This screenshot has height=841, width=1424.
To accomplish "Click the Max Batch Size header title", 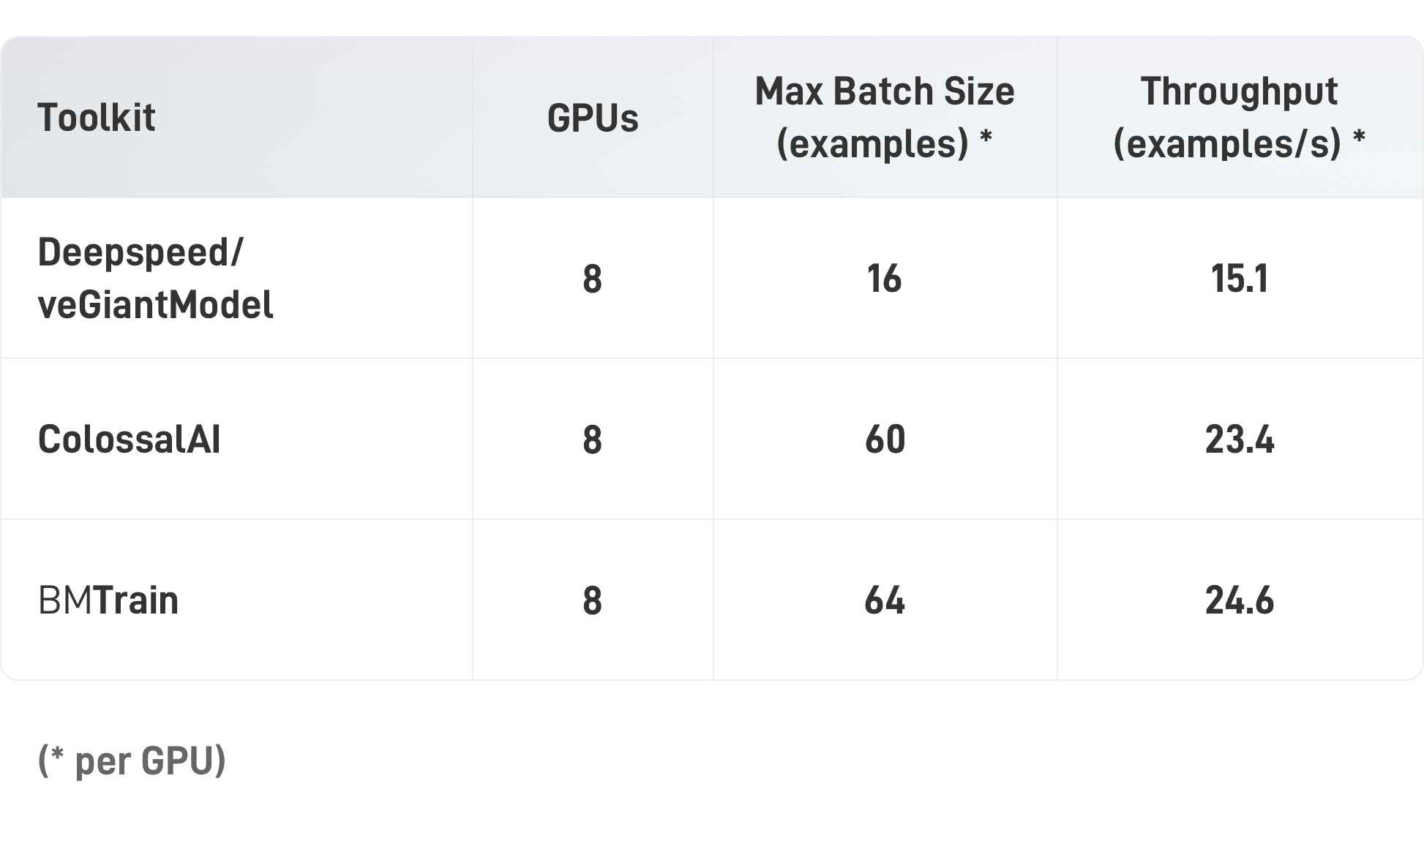I will pyautogui.click(x=885, y=92).
